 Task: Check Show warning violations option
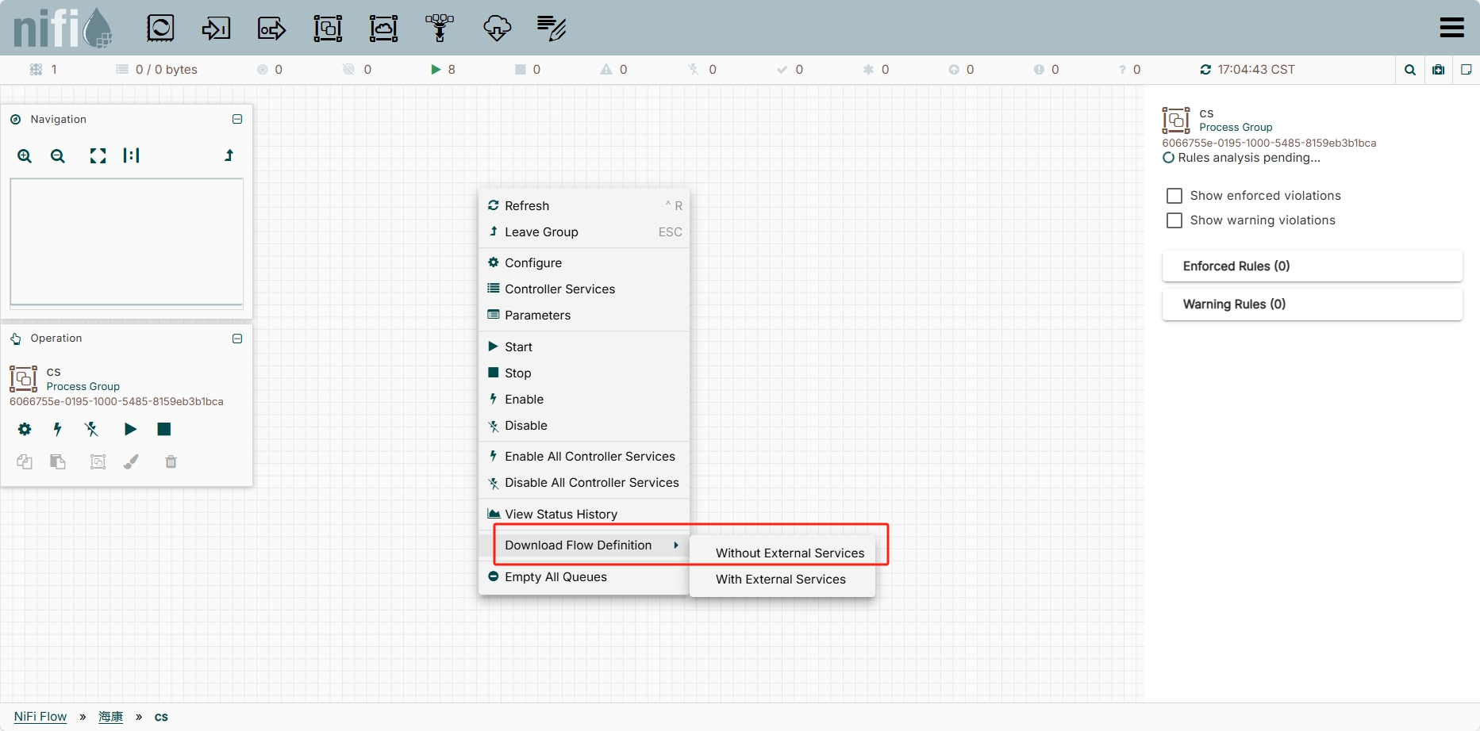(1174, 220)
